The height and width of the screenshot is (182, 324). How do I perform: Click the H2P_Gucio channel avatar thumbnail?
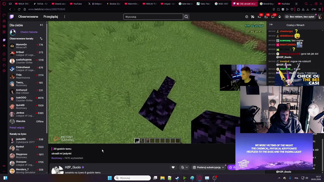coord(57,170)
